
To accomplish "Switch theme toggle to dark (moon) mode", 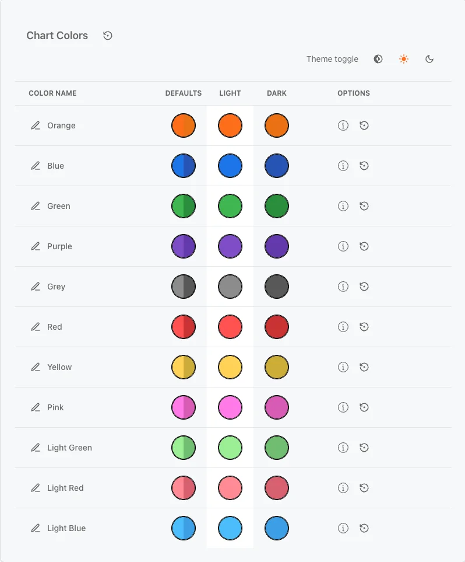I will pos(429,59).
